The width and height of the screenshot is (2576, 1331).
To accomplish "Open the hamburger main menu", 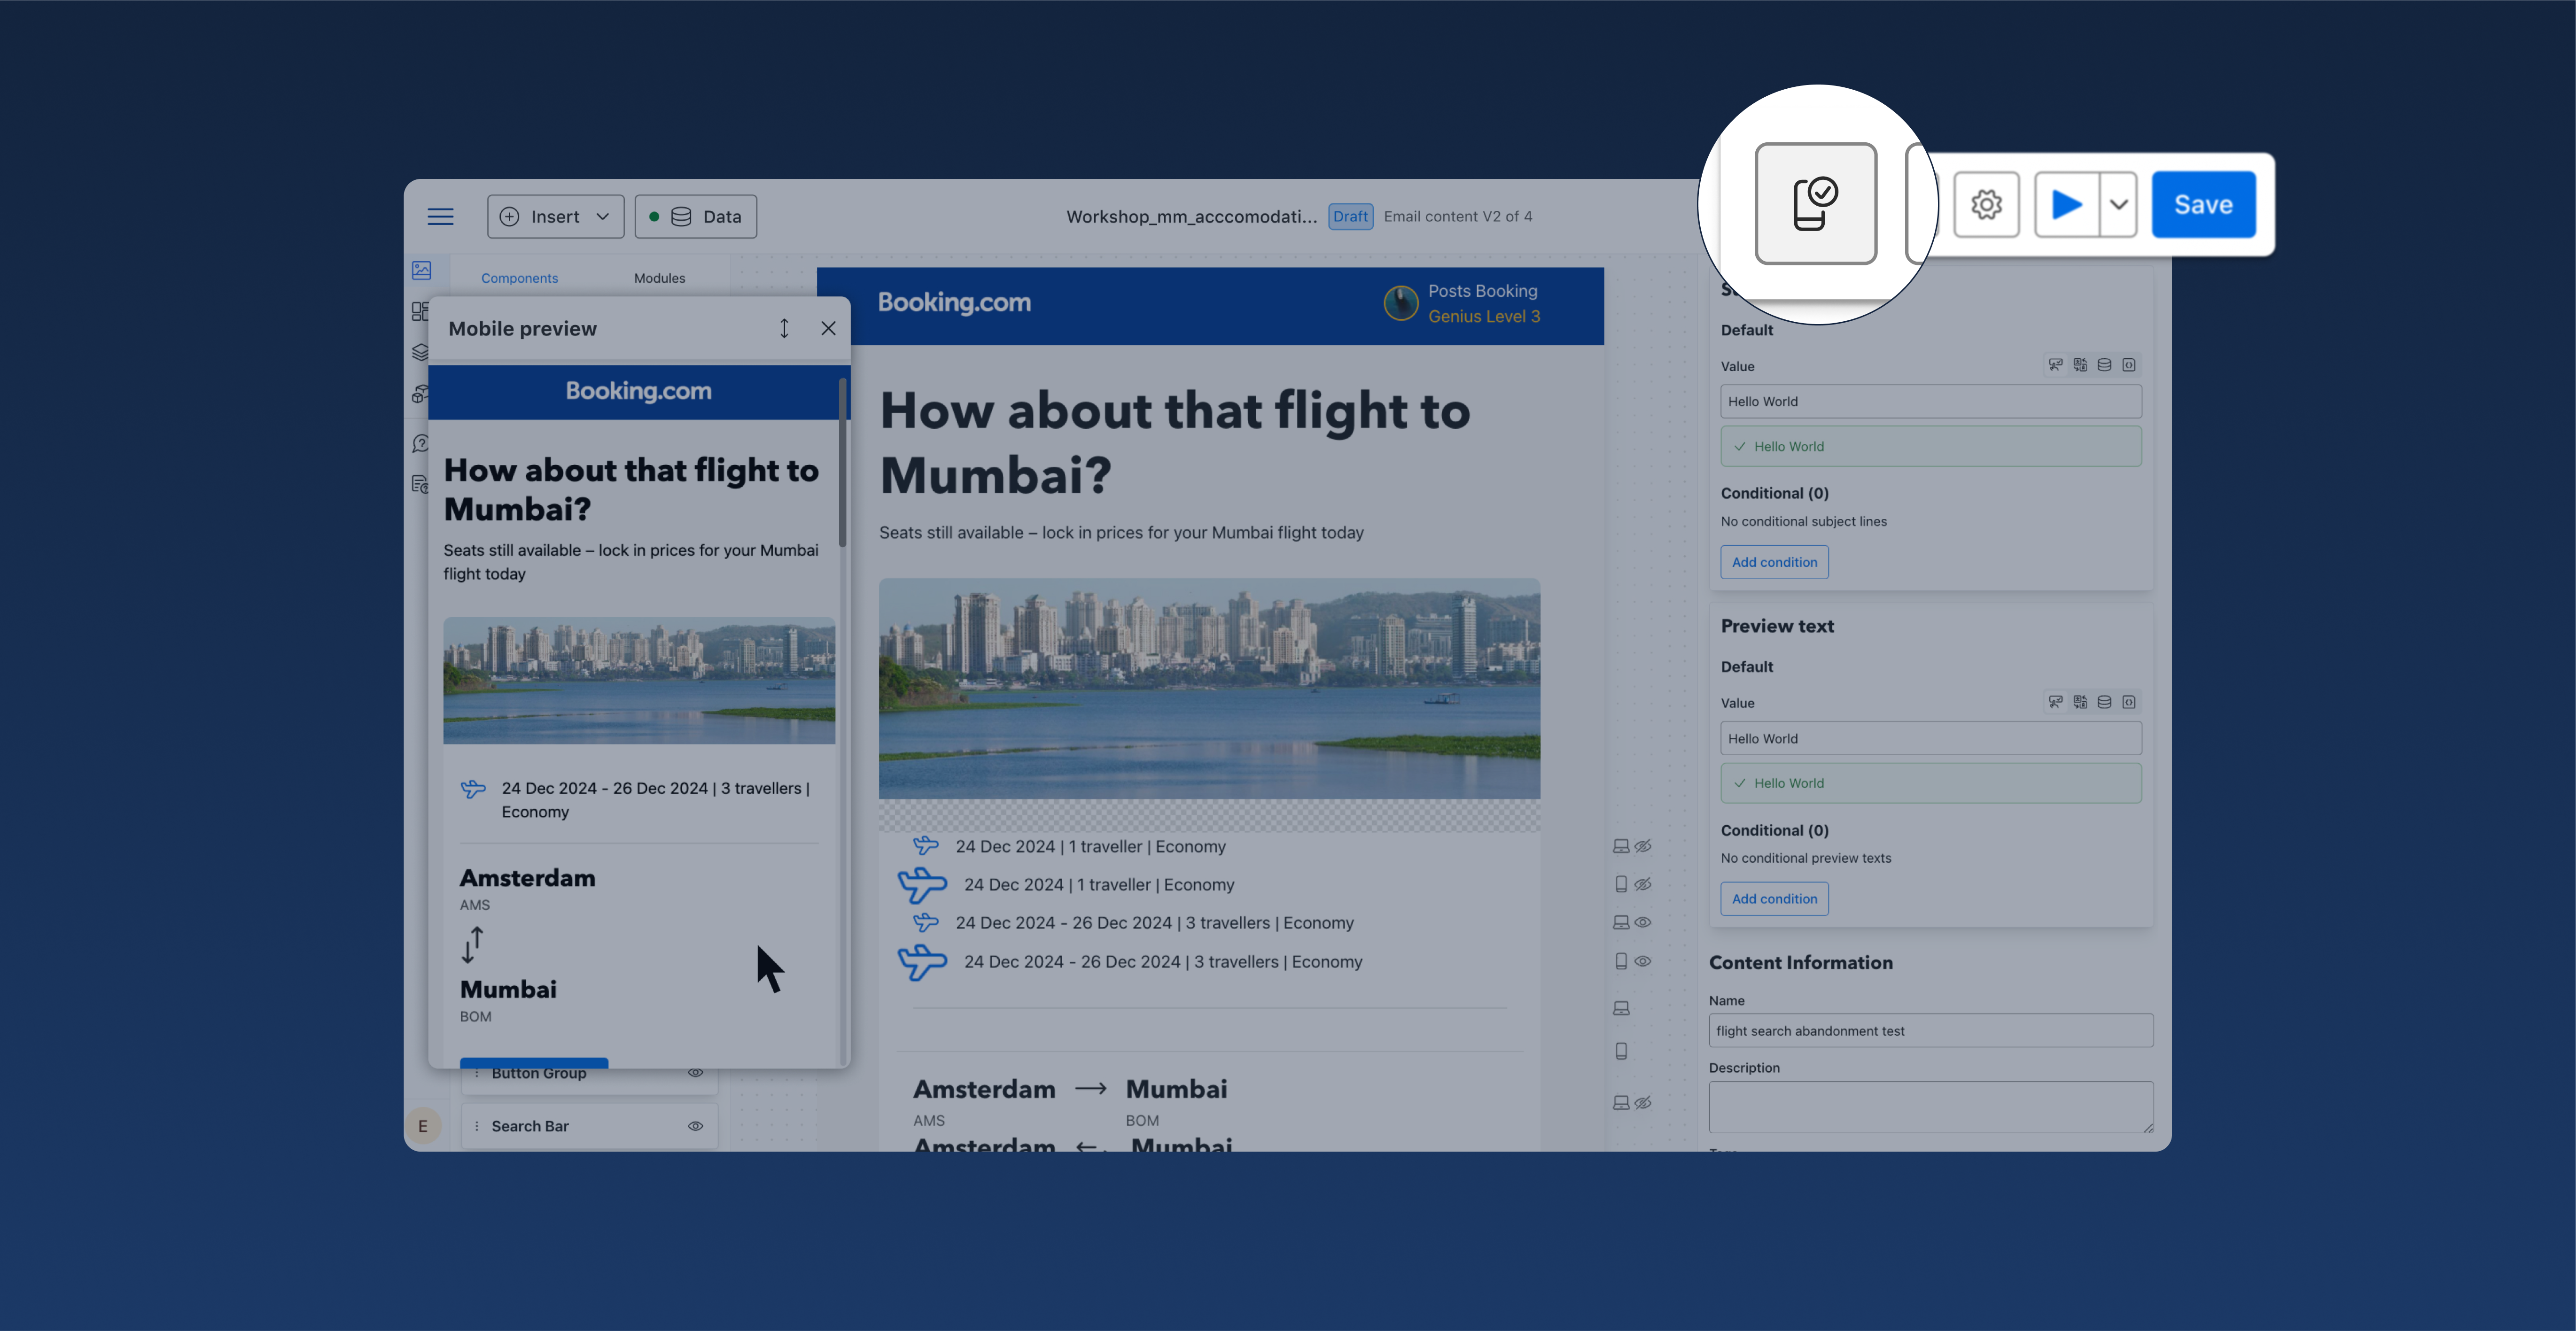I will pos(440,217).
